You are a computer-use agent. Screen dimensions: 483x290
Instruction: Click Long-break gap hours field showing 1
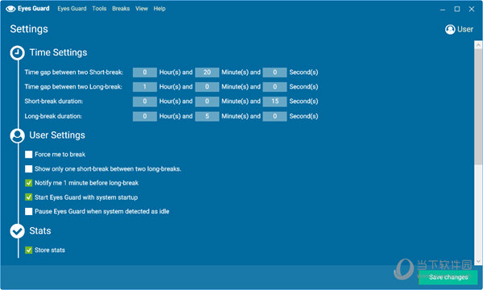(x=145, y=87)
